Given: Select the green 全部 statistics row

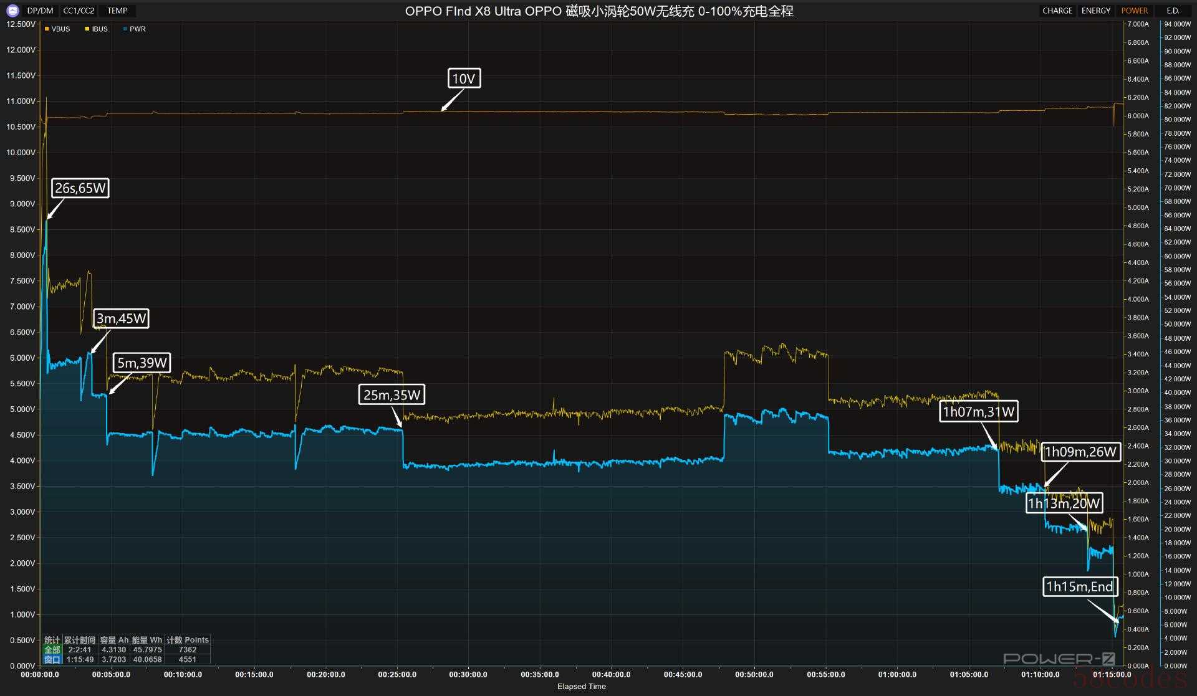Looking at the screenshot, I should (x=52, y=649).
